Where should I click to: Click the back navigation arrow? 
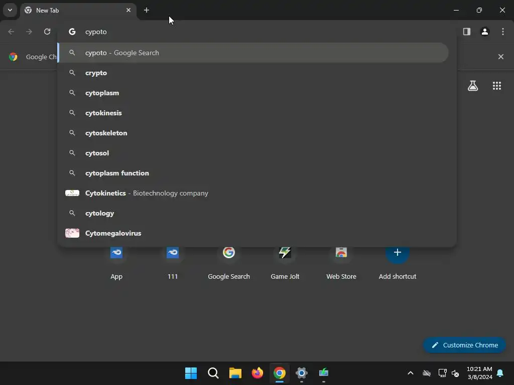pyautogui.click(x=11, y=32)
